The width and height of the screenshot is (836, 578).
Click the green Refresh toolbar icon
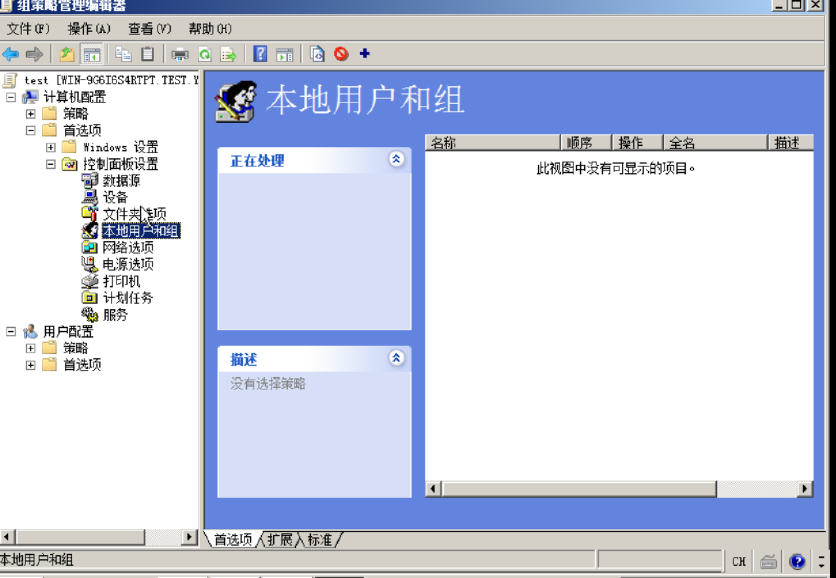point(204,54)
